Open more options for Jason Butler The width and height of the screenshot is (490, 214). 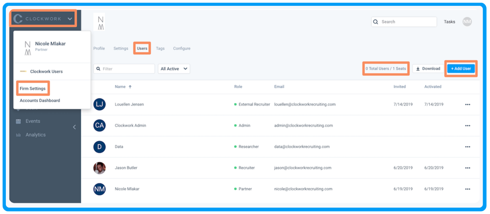point(467,168)
